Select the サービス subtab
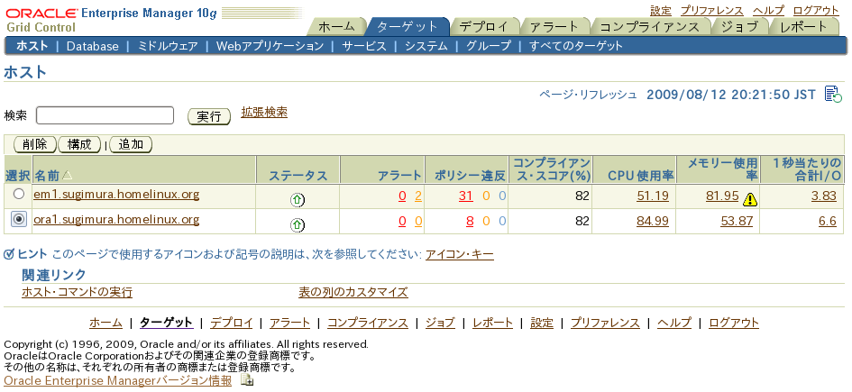Screen dimensions: 852x392 coord(364,46)
